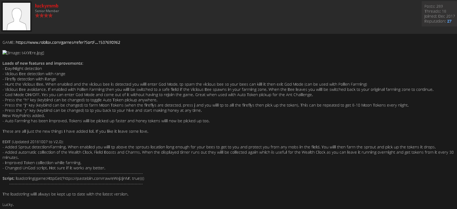This screenshot has width=457, height=209.
Task: Click the 'EDIT (Updated 20181007 to V2.0)' line
Action: pos(33,142)
